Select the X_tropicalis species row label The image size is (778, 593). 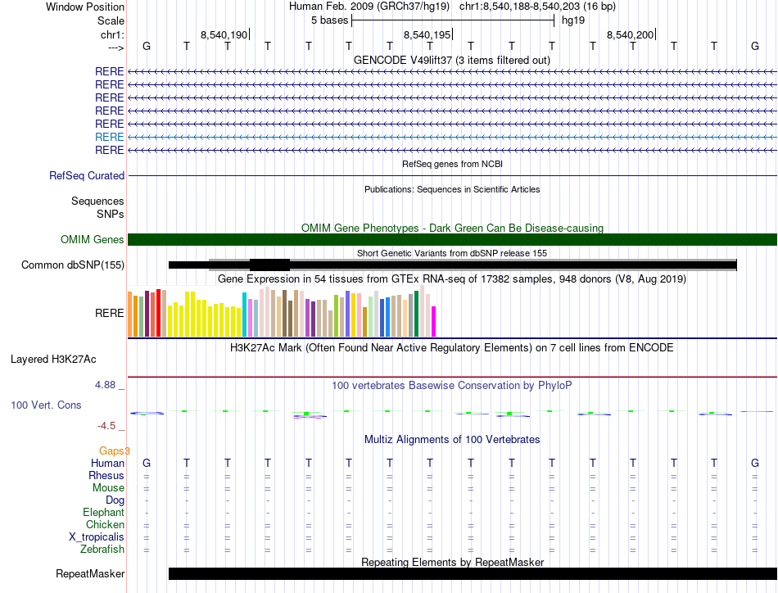coord(97,537)
